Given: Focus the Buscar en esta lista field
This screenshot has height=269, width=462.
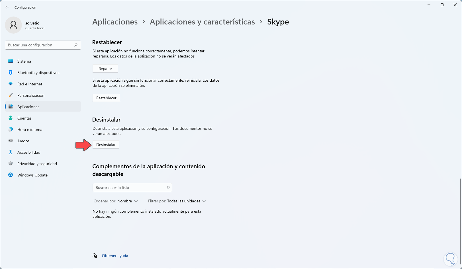Looking at the screenshot, I should click(132, 188).
